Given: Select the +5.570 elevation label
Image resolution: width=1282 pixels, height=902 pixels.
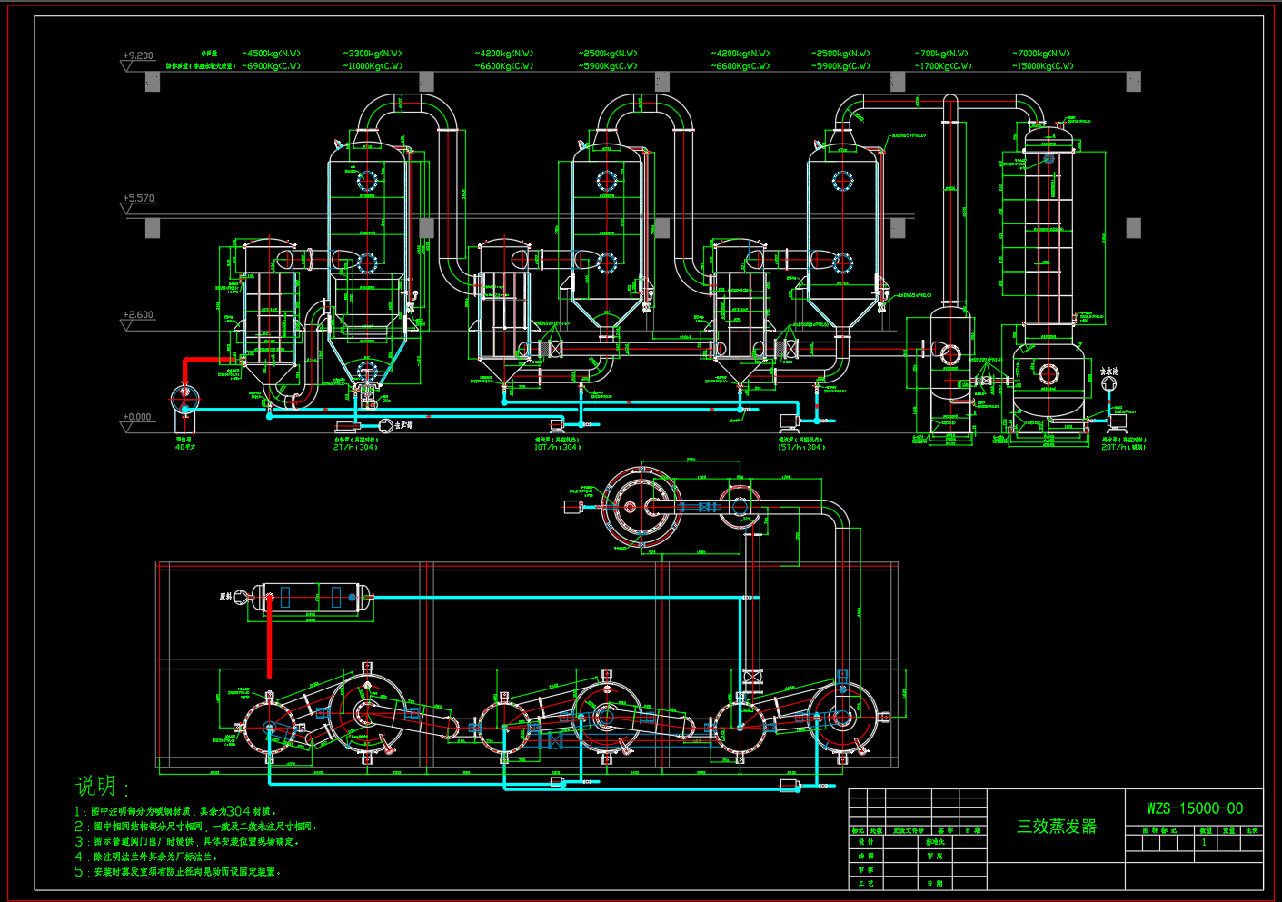Looking at the screenshot, I should click(x=139, y=198).
